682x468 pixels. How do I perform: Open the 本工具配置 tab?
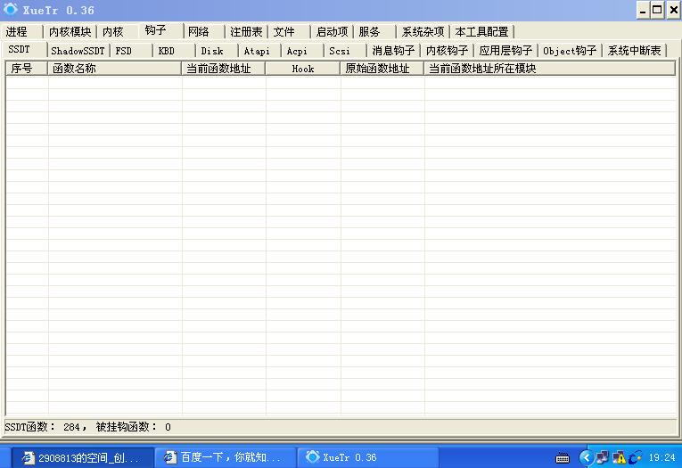481,32
